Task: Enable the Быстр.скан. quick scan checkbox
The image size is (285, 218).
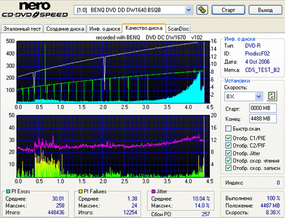Action: click(x=229, y=129)
